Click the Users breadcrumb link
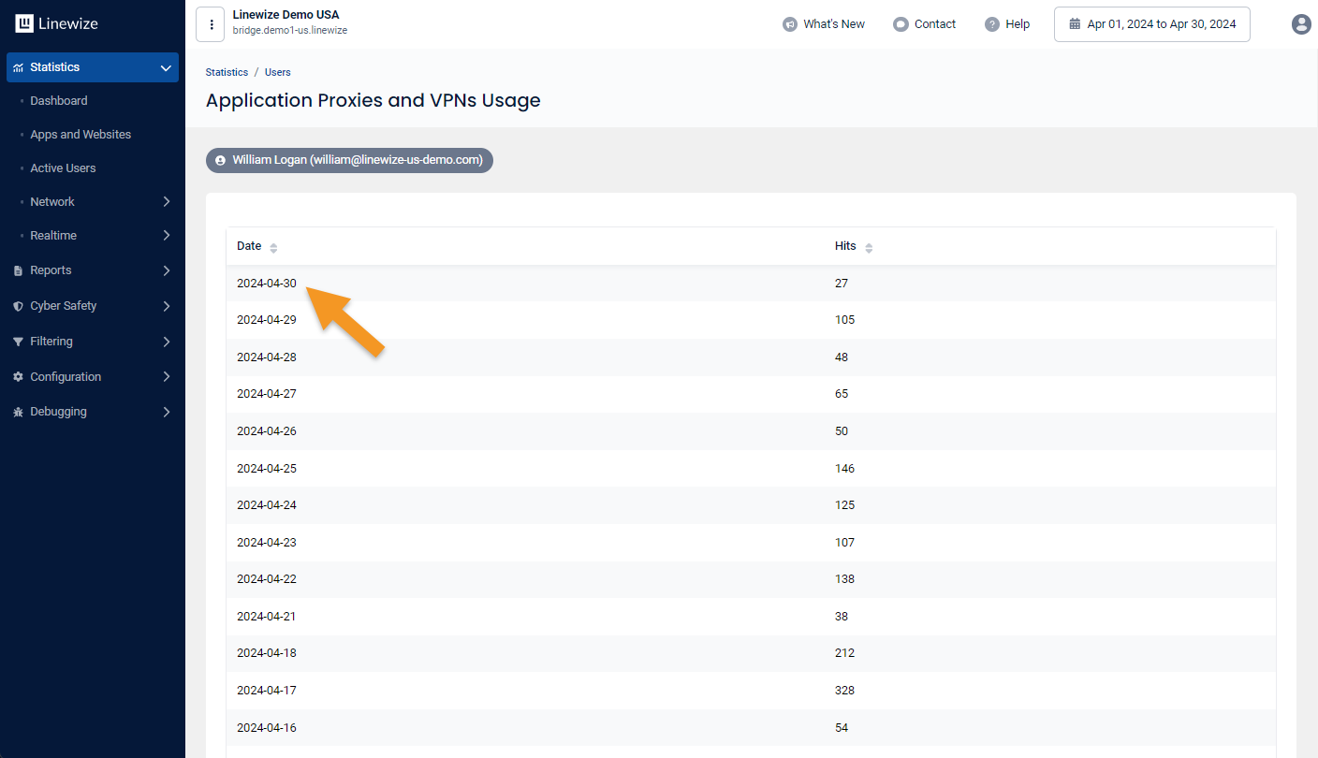The height and width of the screenshot is (758, 1318). [278, 72]
